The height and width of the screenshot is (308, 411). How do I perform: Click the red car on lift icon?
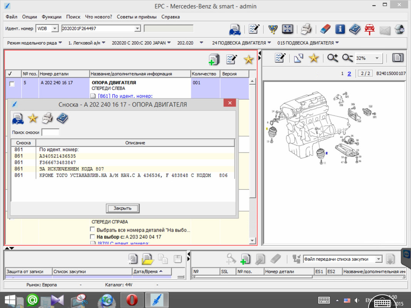click(x=369, y=29)
